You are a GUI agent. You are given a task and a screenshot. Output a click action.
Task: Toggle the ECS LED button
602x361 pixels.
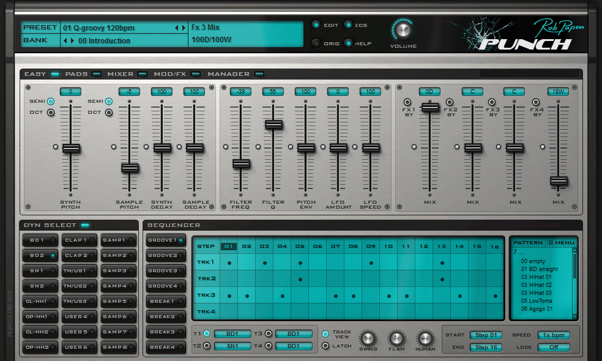(x=348, y=25)
